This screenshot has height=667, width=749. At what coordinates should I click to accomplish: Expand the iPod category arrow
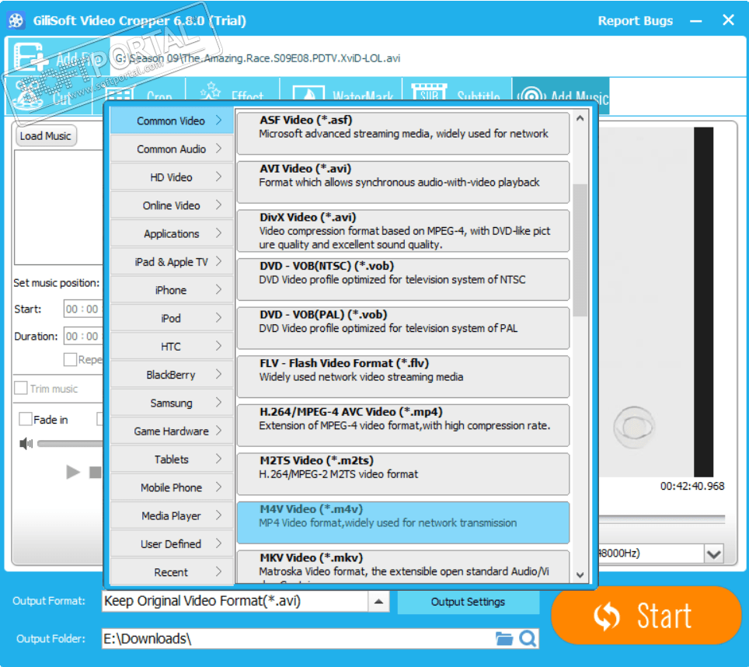(218, 318)
